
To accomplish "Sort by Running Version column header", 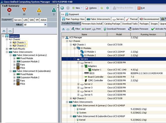I will point(148,35).
